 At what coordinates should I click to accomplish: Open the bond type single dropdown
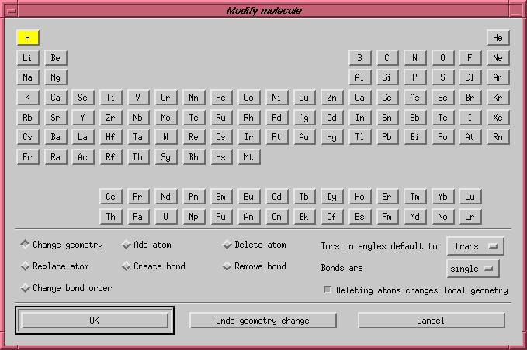coord(473,268)
